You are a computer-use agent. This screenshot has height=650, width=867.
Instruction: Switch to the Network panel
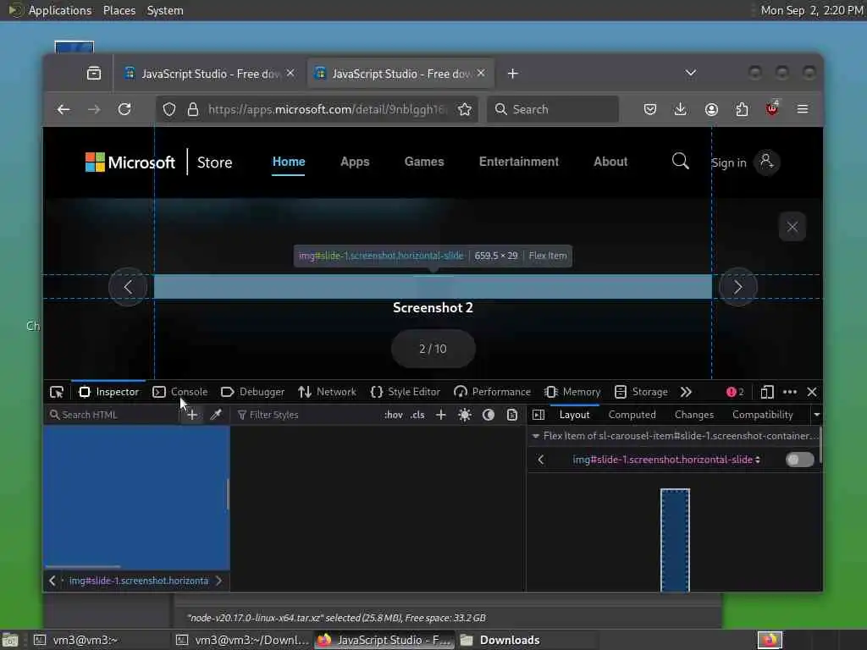pos(328,392)
